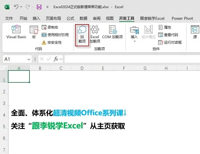
Task: Select column H header
Action: coord(166,68)
